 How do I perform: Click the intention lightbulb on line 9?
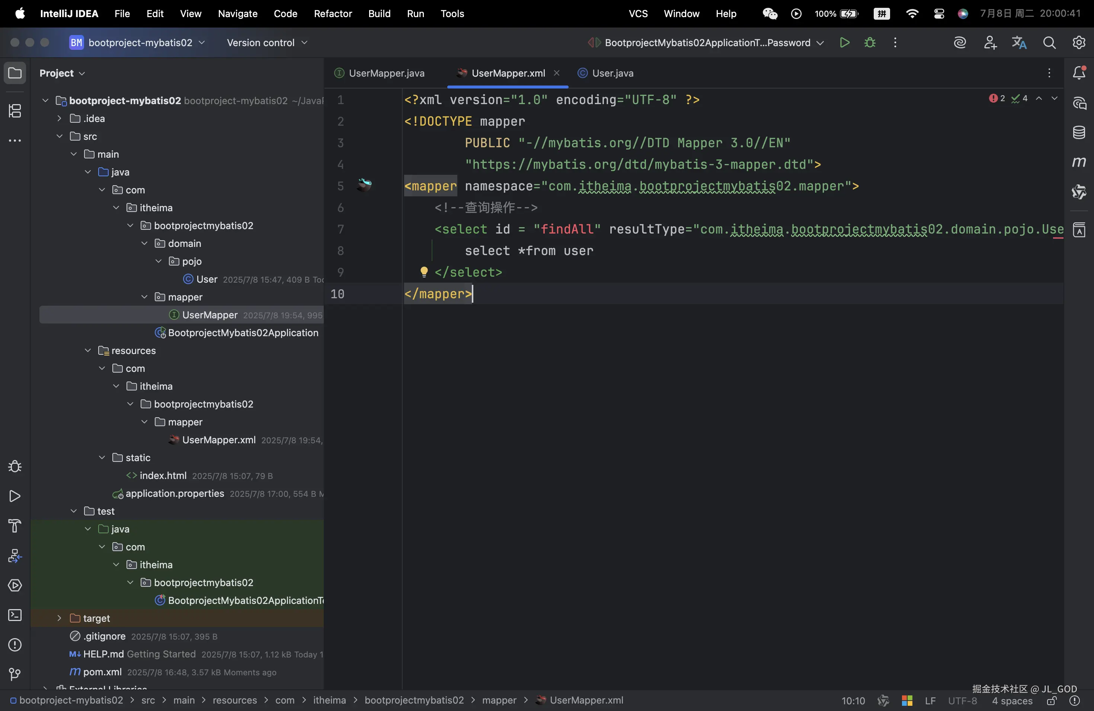click(x=424, y=272)
